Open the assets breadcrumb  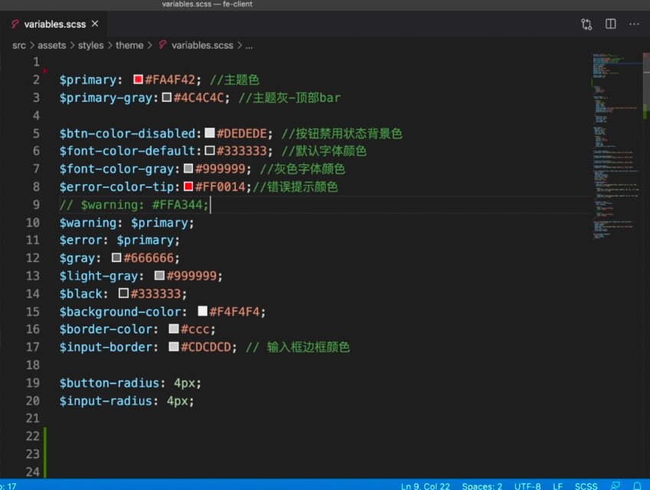coord(52,45)
